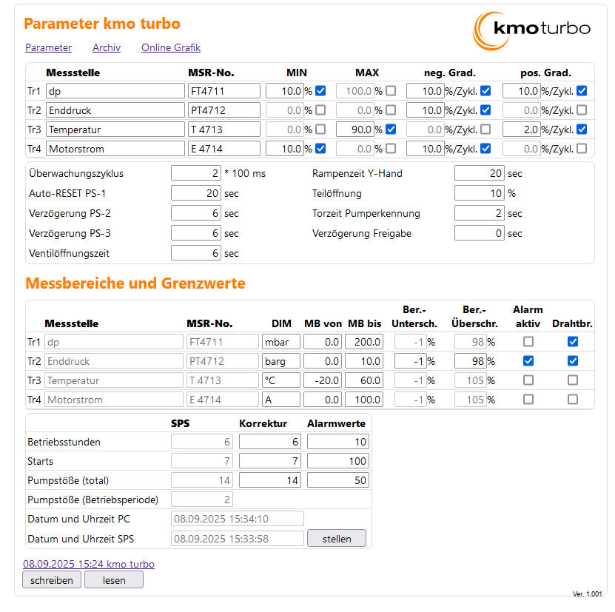Click the Ventilöffnungszeit input field
The width and height of the screenshot is (615, 612).
pos(196,253)
